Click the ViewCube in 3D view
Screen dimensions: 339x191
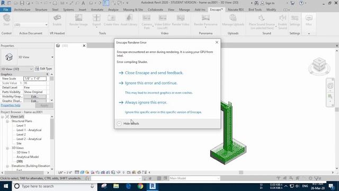pyautogui.click(x=319, y=65)
